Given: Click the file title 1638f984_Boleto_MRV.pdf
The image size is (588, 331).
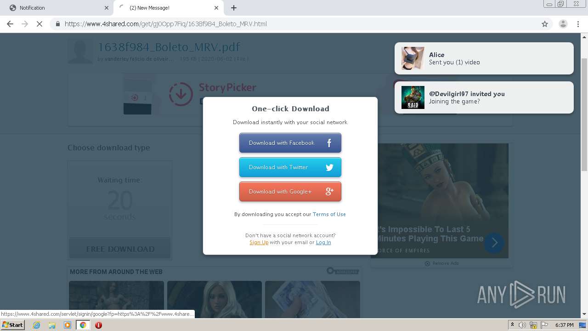Looking at the screenshot, I should coord(169,47).
